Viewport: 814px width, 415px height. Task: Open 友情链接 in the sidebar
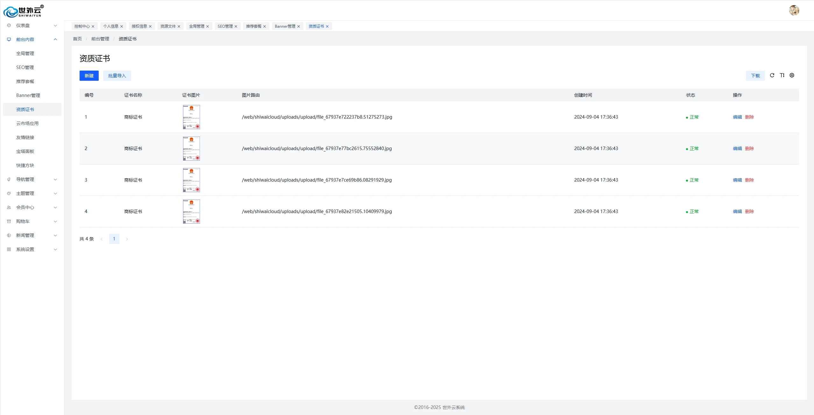(x=25, y=137)
